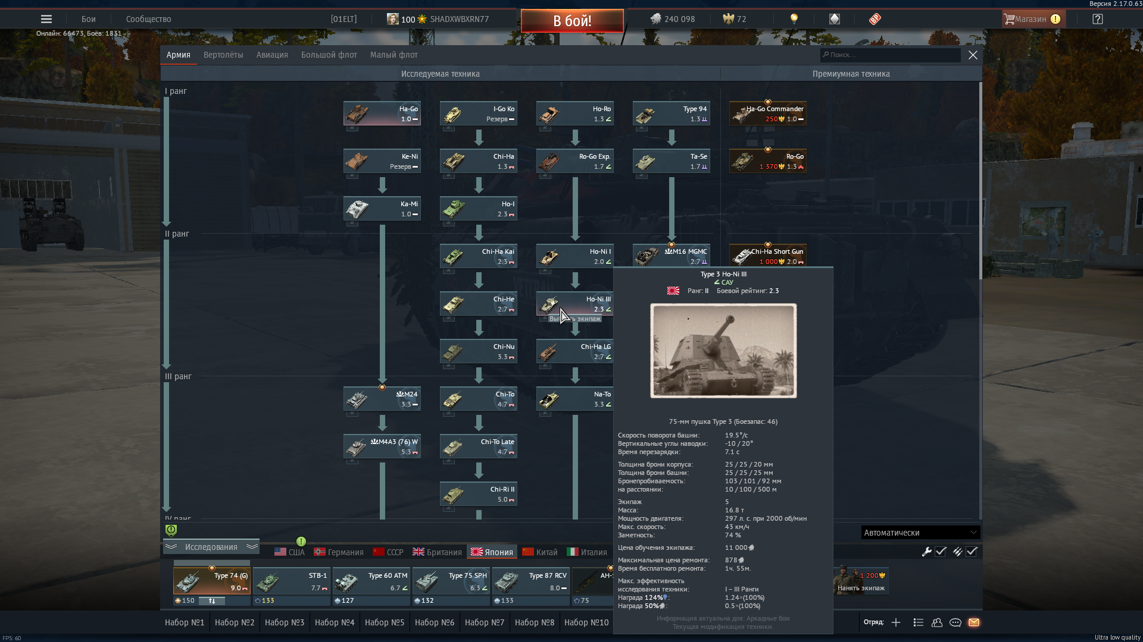Image resolution: width=1143 pixels, height=642 pixels.
Task: Switch to the Большой флот tab
Action: (329, 55)
